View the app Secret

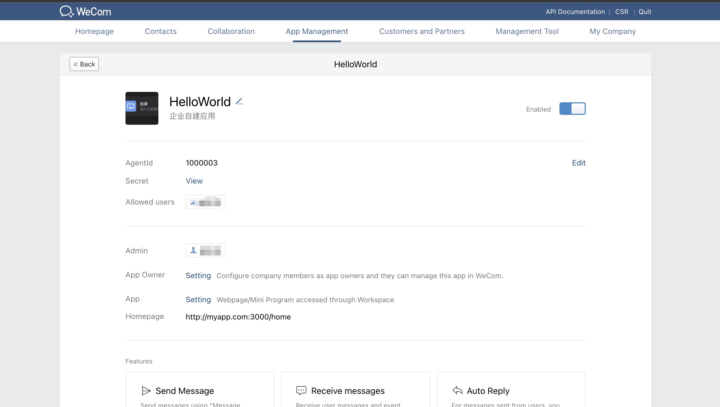coord(194,181)
